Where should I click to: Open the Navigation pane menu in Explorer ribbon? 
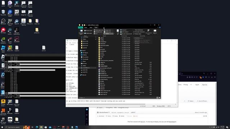pyautogui.click(x=81, y=32)
